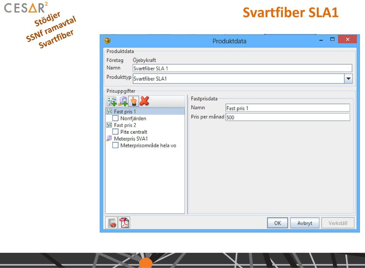Click the Fastprisdata Namn input field

point(288,108)
